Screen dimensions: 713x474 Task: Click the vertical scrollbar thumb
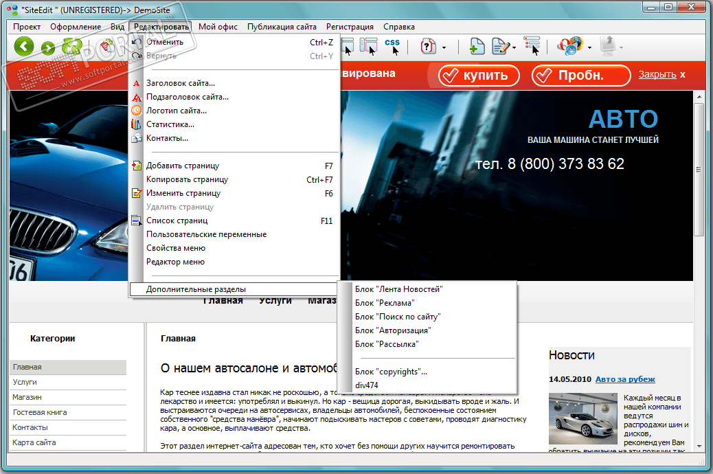699,170
